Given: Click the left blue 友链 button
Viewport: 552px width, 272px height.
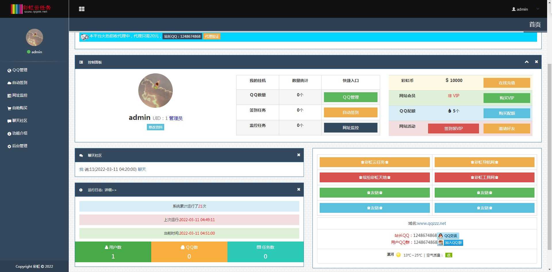Looking at the screenshot, I should [375, 208].
